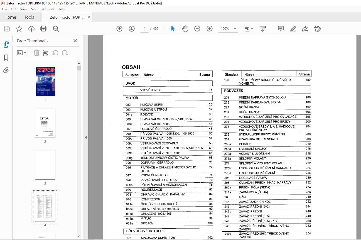
Task: Collapse the navigation pane with the arrow
Action: [x=86, y=137]
